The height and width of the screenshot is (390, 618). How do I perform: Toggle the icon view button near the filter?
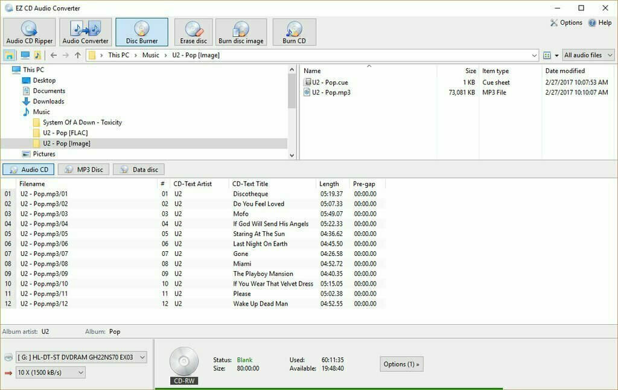pos(548,54)
